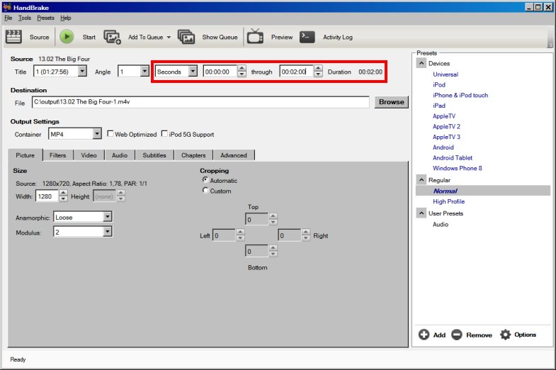
Task: Select the AppleTV preset
Action: pos(444,116)
